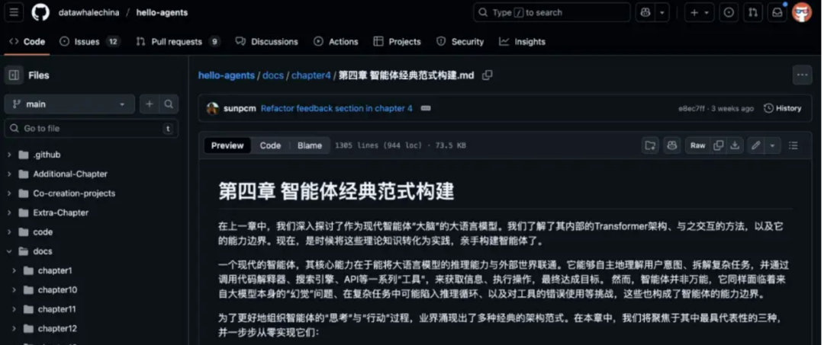Viewport: 824px width, 345px height.
Task: Click the file tree search icon
Action: coord(169,104)
